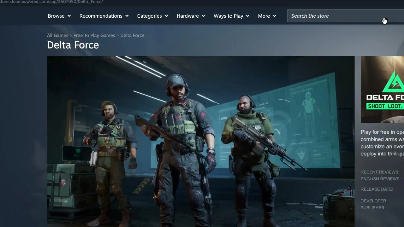The image size is (404, 227).
Task: Click the main Delta Force trailer video
Action: (201, 141)
